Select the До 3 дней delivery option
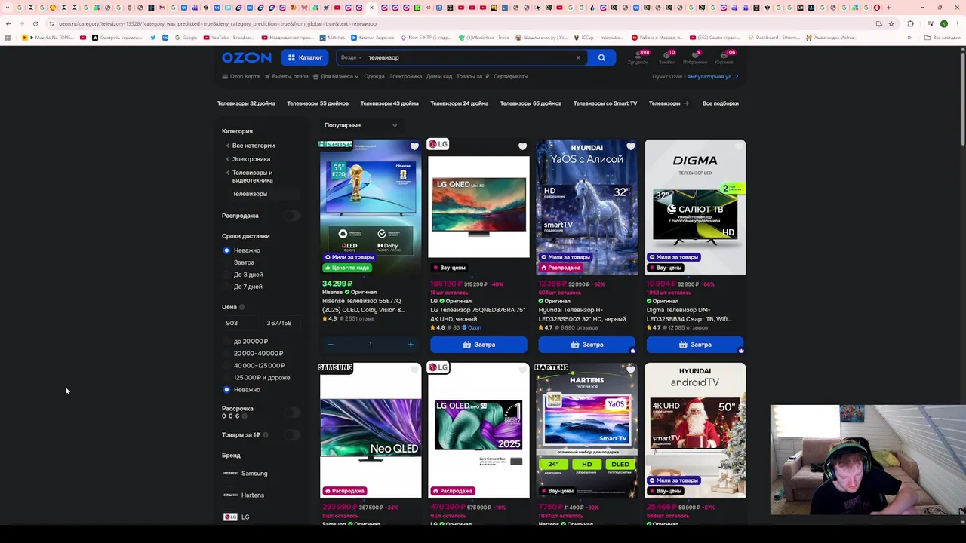 click(243, 275)
